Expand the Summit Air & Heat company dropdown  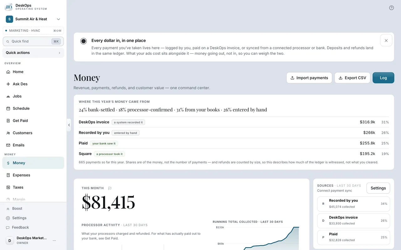(x=58, y=19)
